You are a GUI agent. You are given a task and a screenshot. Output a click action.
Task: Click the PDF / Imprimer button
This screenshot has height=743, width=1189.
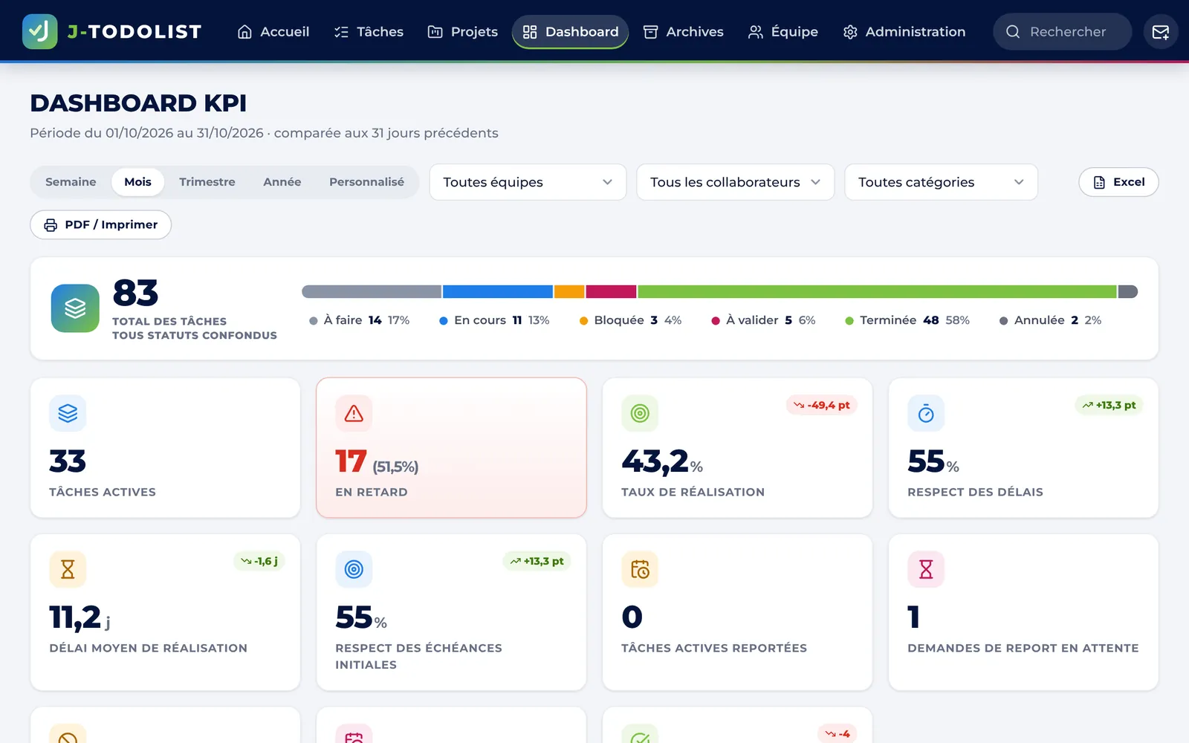pyautogui.click(x=100, y=225)
